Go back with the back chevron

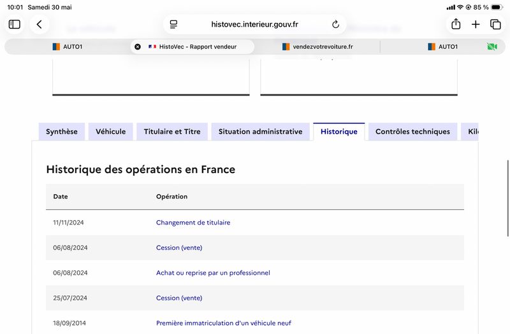point(40,24)
